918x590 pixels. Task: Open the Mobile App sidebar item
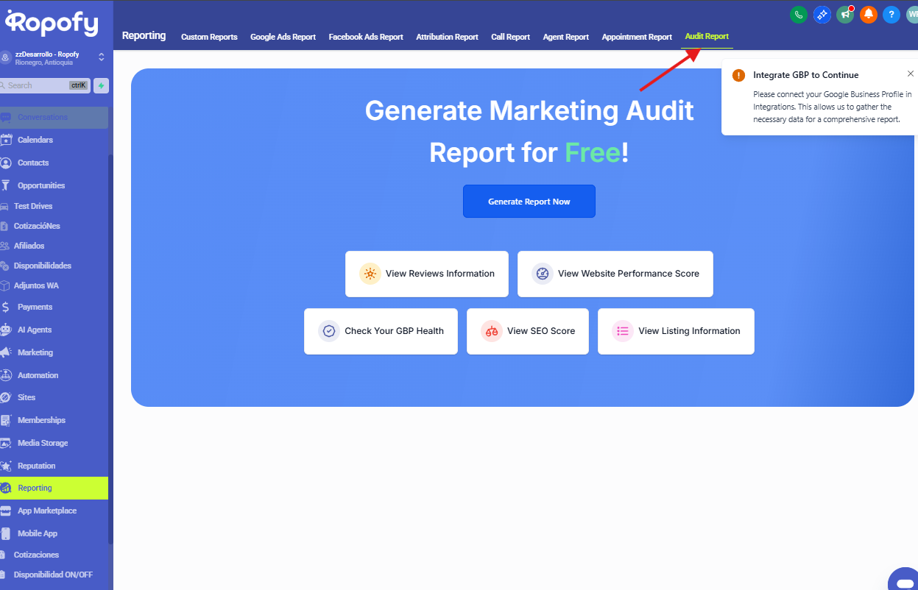click(x=37, y=533)
